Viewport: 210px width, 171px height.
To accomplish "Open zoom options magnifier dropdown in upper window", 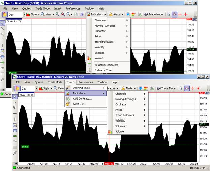I will (x=69, y=14).
